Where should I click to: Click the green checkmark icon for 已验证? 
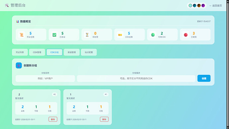pos(54,35)
